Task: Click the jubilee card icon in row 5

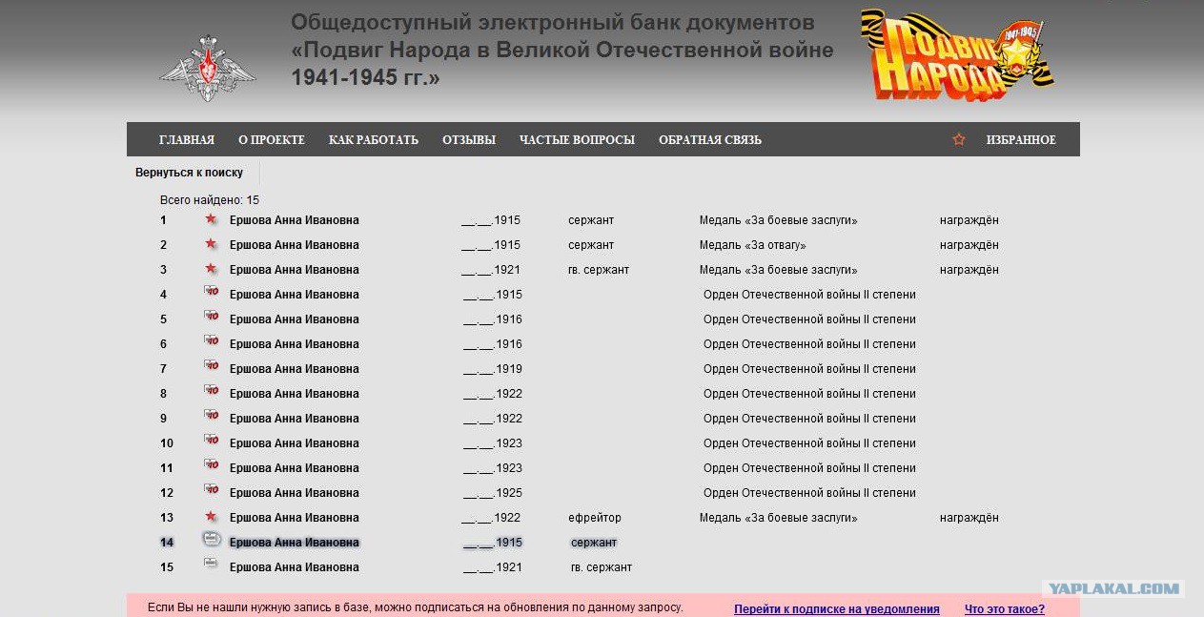Action: (x=212, y=318)
